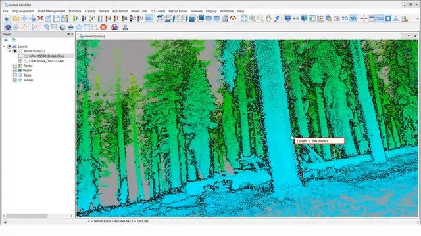Toggle the Layers root checkbox
421x236 pixels.
point(9,47)
